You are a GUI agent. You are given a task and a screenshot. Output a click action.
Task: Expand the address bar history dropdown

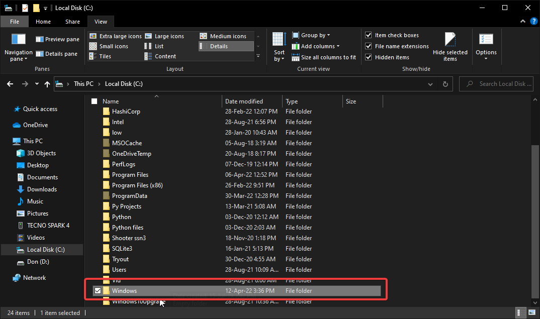(x=430, y=84)
